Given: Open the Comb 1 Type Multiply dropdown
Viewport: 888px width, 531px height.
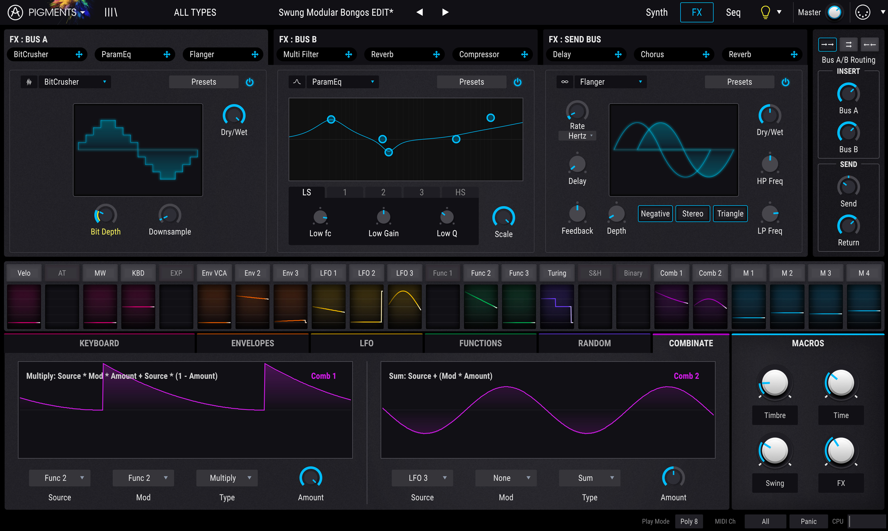Looking at the screenshot, I should click(227, 478).
